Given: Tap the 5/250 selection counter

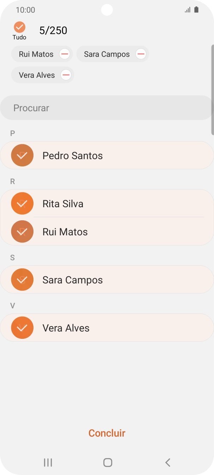Looking at the screenshot, I should pos(54,30).
